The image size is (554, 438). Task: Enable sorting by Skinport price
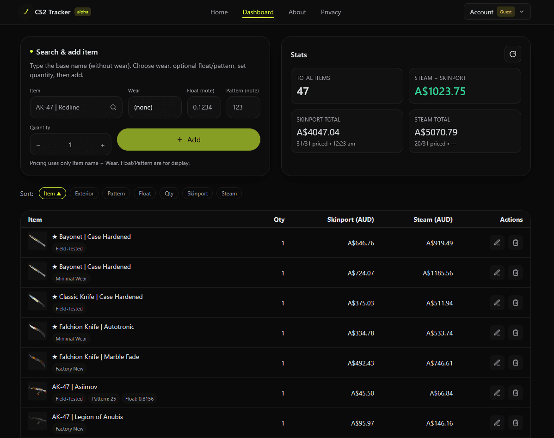(x=197, y=193)
